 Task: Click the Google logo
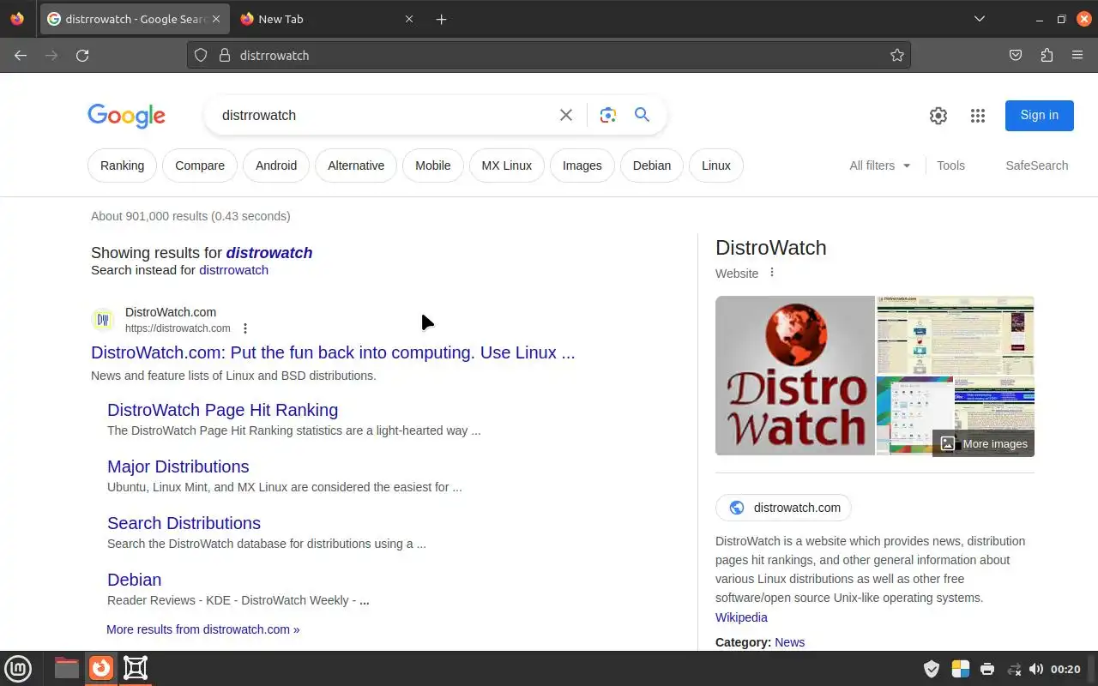pos(126,116)
